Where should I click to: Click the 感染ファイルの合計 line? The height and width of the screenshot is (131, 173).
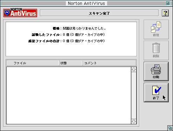(67, 41)
